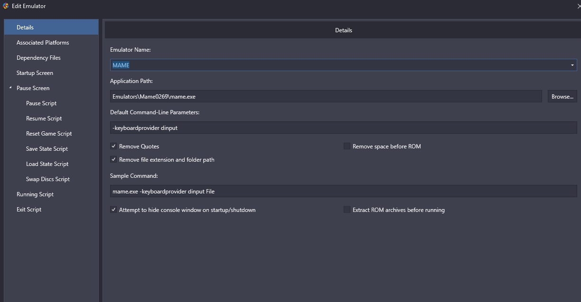The image size is (581, 302).
Task: Click the Sample Command field
Action: tap(344, 191)
